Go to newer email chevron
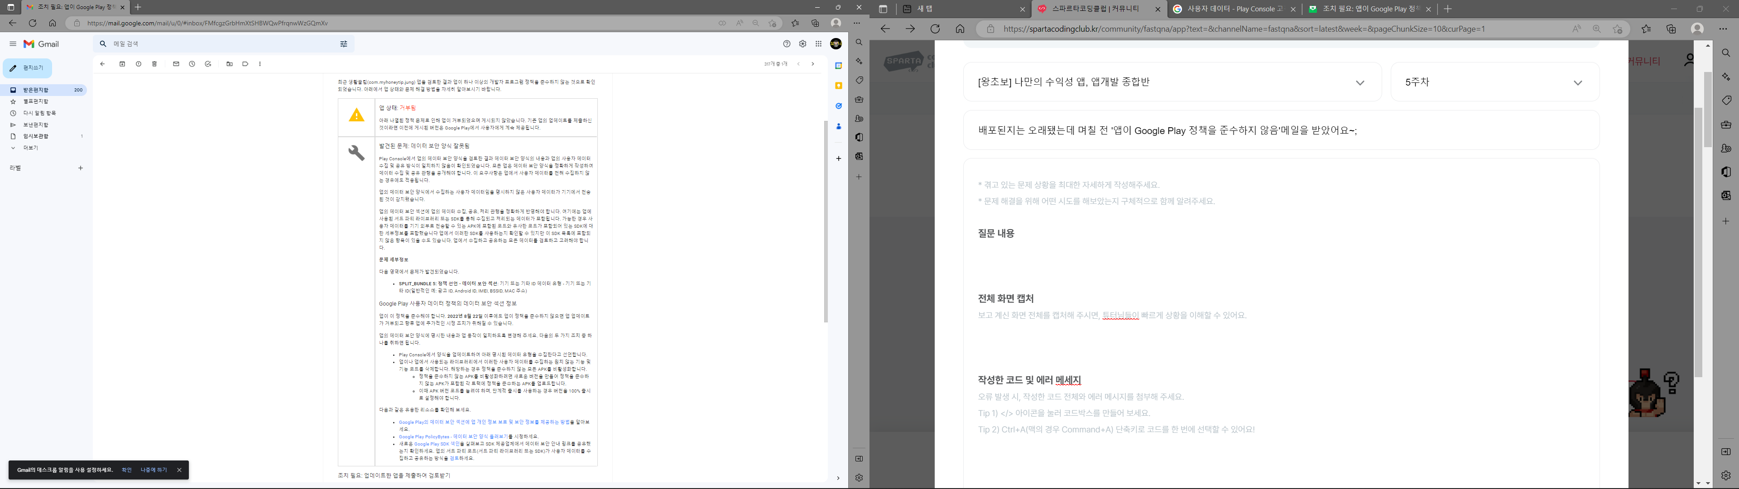Viewport: 1739px width, 489px height. coord(798,64)
